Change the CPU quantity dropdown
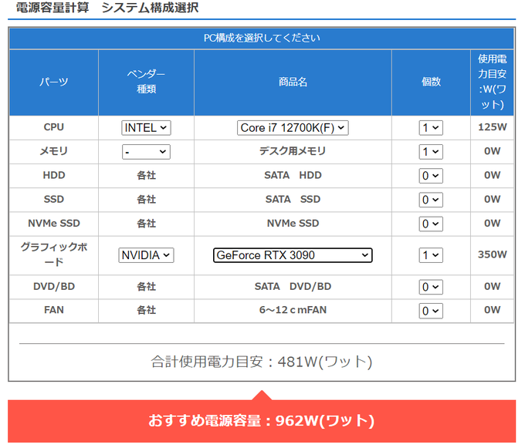Viewport: 525px width, 448px height. (431, 128)
